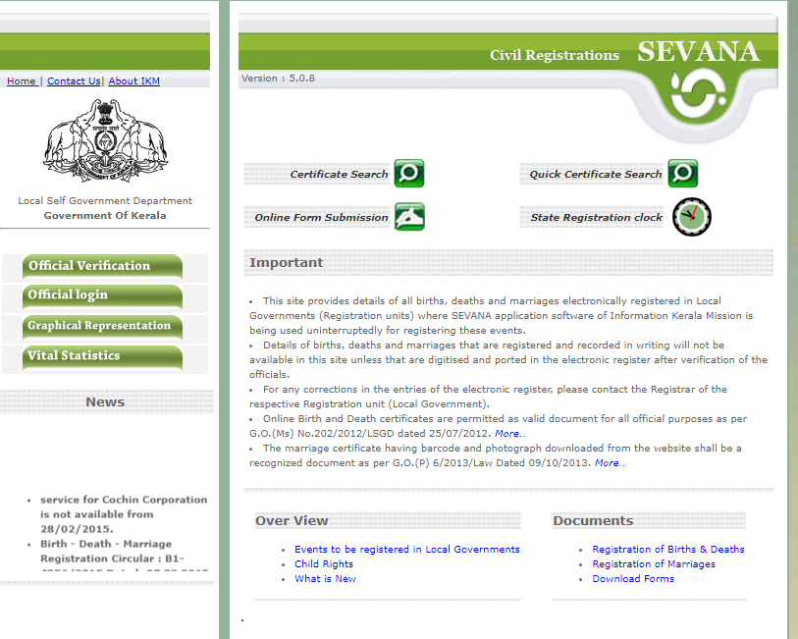
Task: Open More link for G.O.(P) 6/2013/Law
Action: [x=610, y=463]
